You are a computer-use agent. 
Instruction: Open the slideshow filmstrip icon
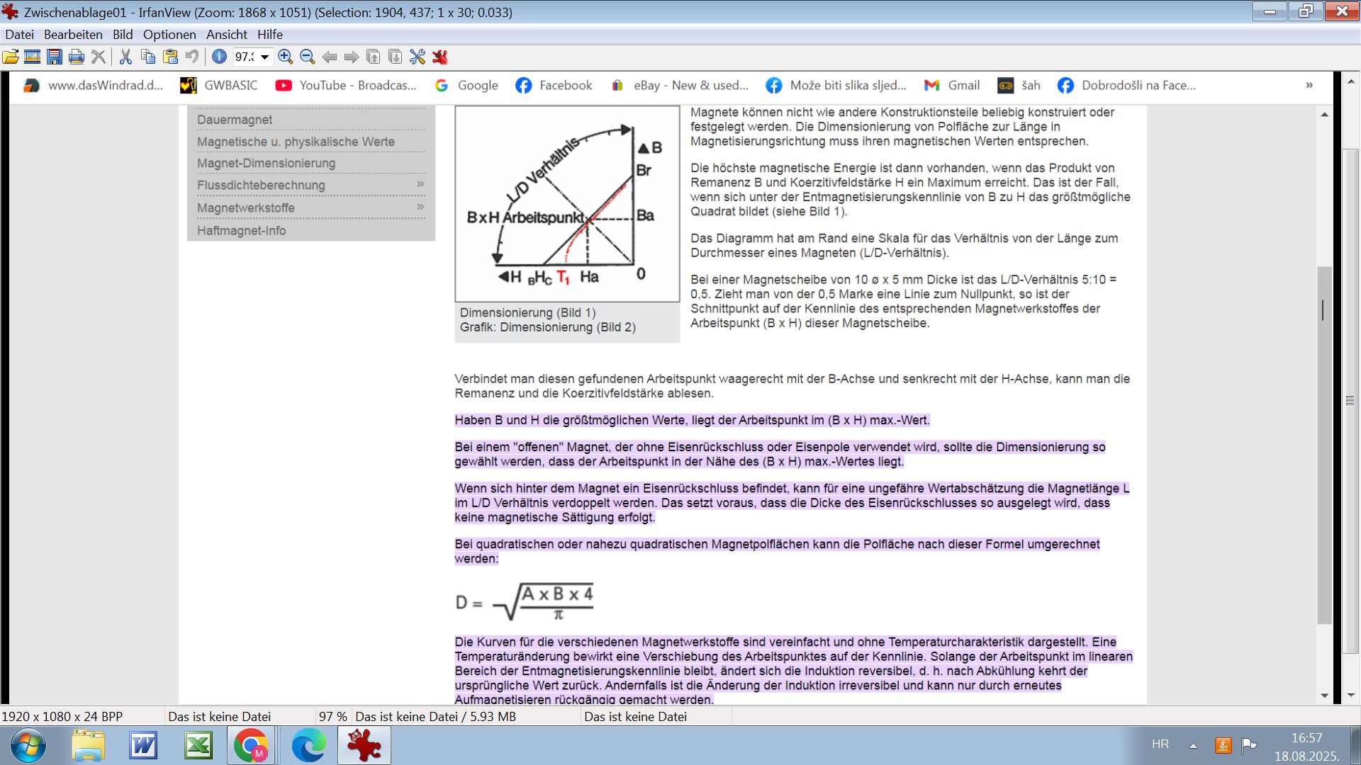[32, 57]
